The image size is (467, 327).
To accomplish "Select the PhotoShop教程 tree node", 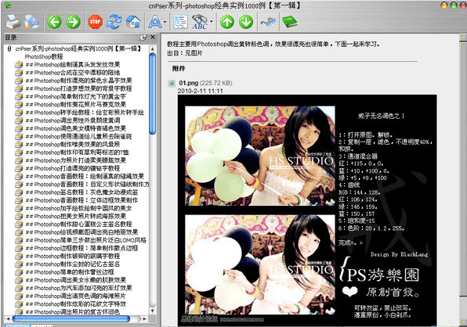I will click(x=44, y=56).
